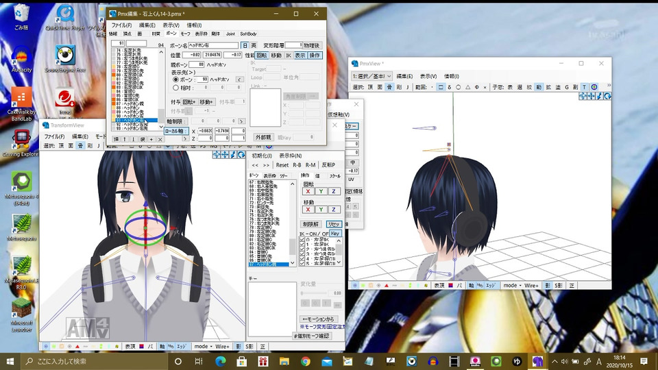Viewport: 658px width, 370px height.
Task: Open the 選択/基本 mode dropdown in PmxView
Action: pos(372,76)
